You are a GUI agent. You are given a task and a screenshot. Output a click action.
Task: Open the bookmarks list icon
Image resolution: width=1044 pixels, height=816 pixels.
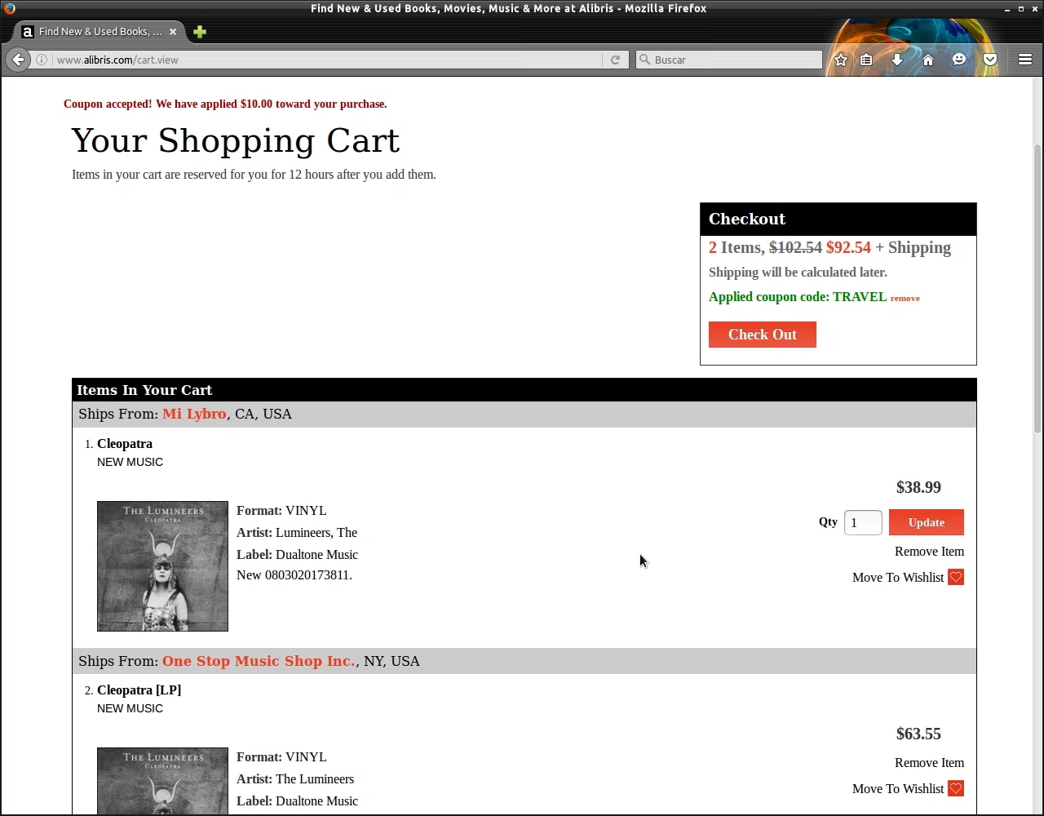[x=866, y=60]
